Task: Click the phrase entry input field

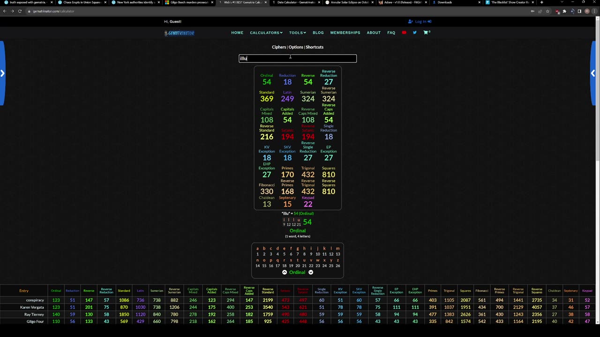Action: pos(298,59)
